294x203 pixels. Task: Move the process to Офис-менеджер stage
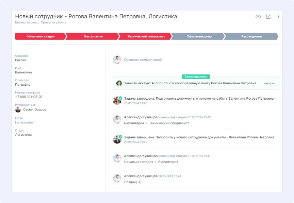tap(199, 36)
